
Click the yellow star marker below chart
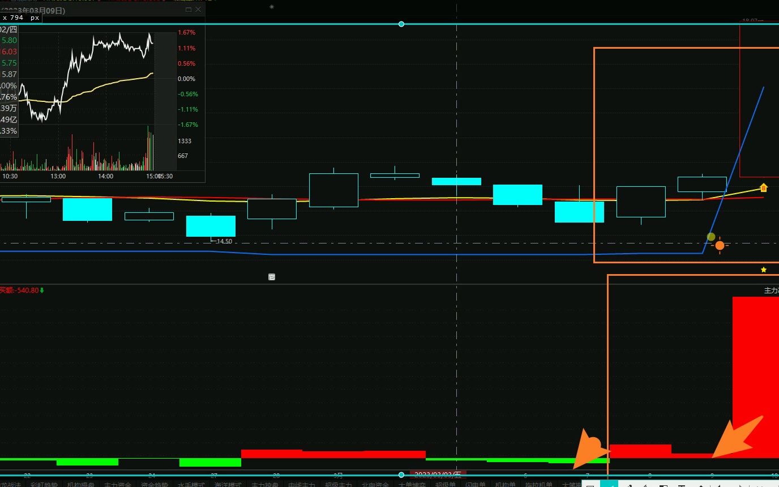[764, 270]
